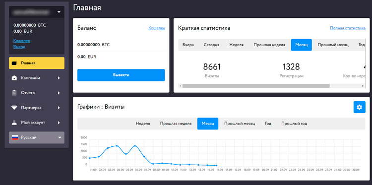Select the Сегодня statistics tab
The image size is (372, 185).
[211, 45]
